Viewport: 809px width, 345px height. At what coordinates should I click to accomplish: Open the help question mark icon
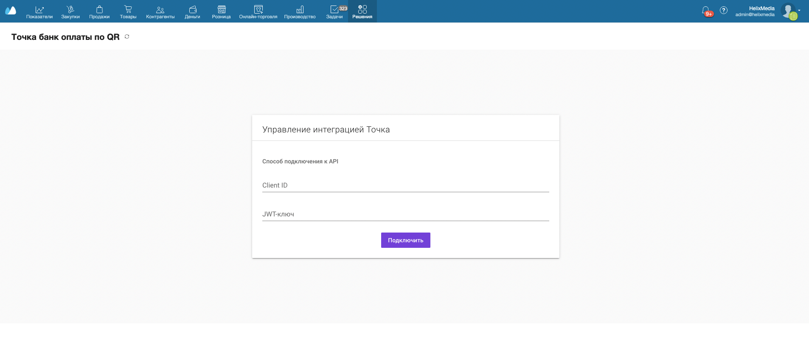[724, 10]
